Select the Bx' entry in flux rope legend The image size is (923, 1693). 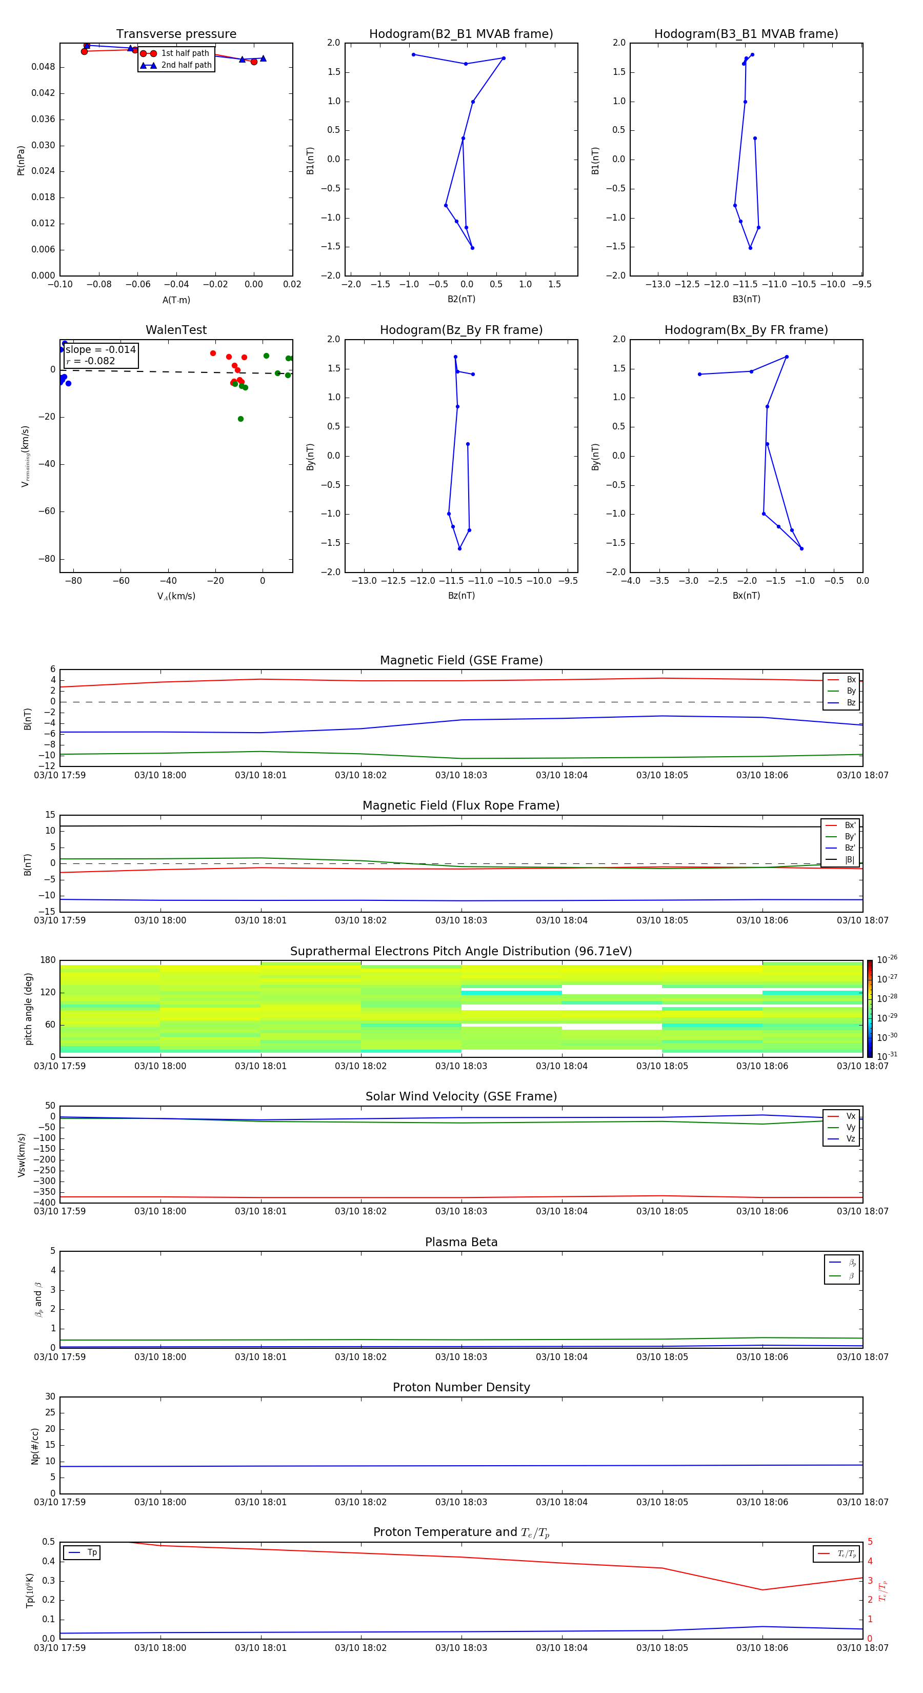(840, 825)
